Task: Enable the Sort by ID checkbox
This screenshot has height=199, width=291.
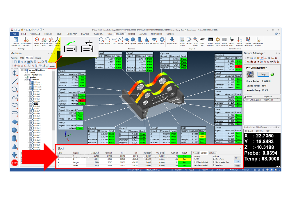Action: click(x=214, y=165)
